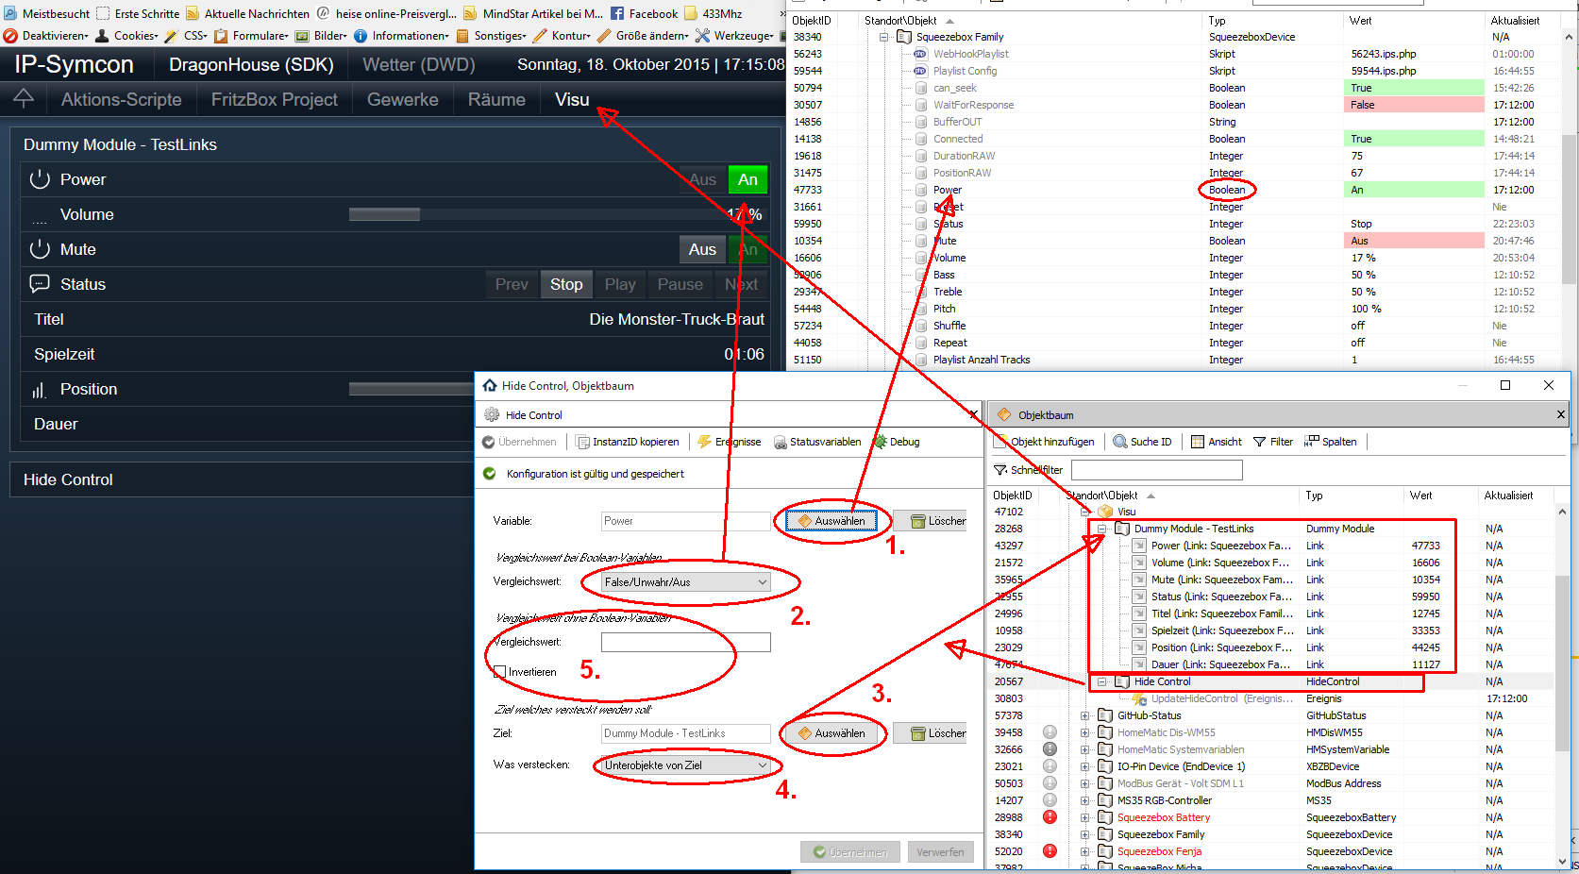Expand the IO-Pin Device node
The image size is (1579, 874).
tap(1085, 766)
